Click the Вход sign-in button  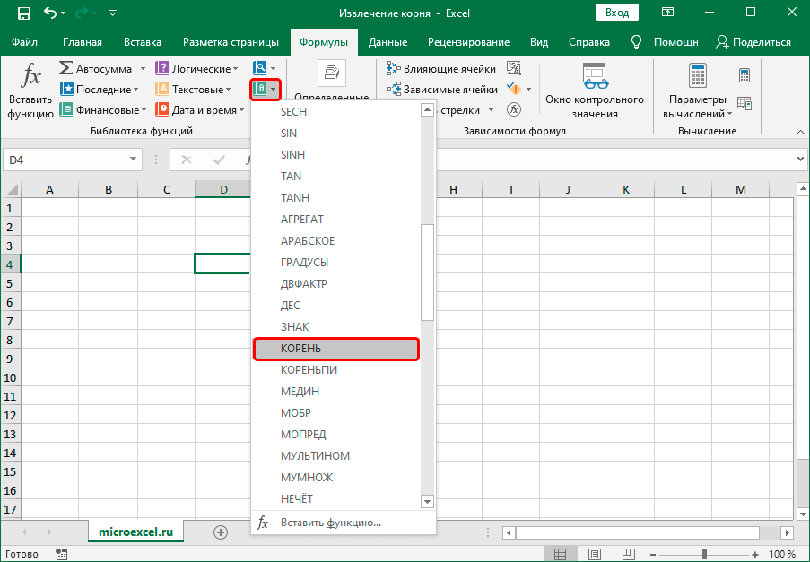coord(616,13)
